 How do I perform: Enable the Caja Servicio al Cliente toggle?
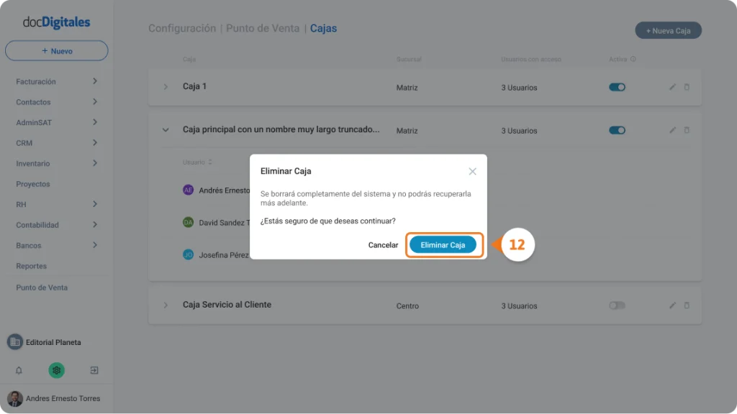(x=617, y=305)
